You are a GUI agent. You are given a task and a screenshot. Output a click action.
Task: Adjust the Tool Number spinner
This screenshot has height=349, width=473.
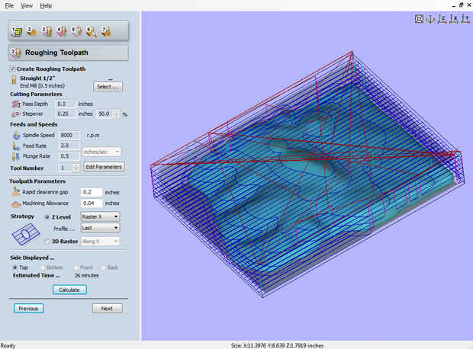(76, 168)
